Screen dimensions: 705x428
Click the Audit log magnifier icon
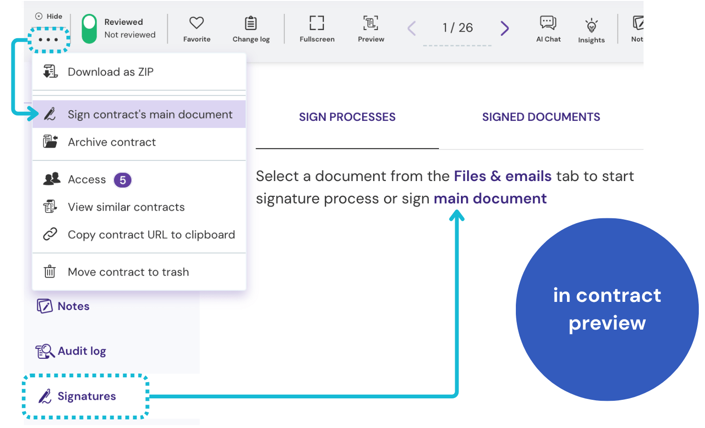click(45, 352)
